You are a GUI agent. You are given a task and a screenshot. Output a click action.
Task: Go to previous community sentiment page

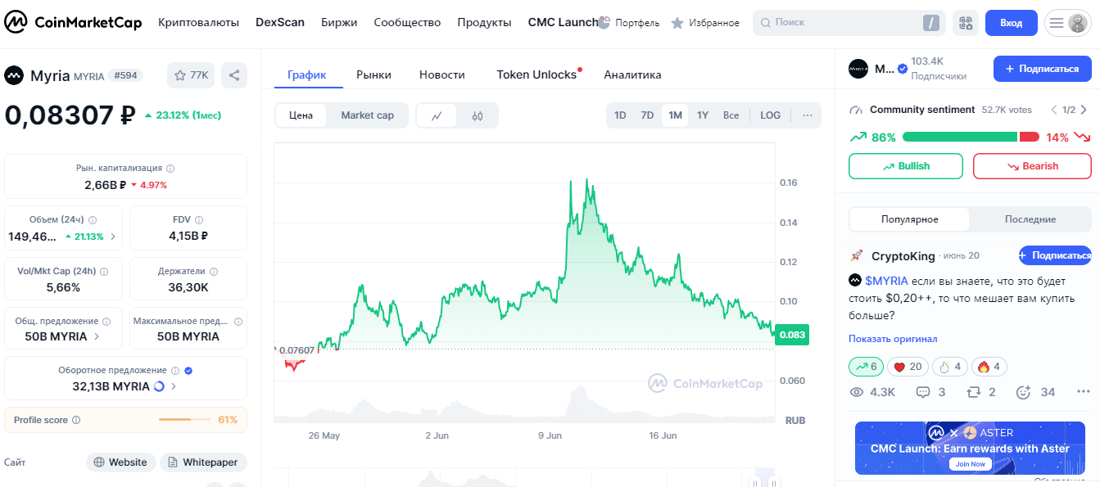tap(1054, 110)
